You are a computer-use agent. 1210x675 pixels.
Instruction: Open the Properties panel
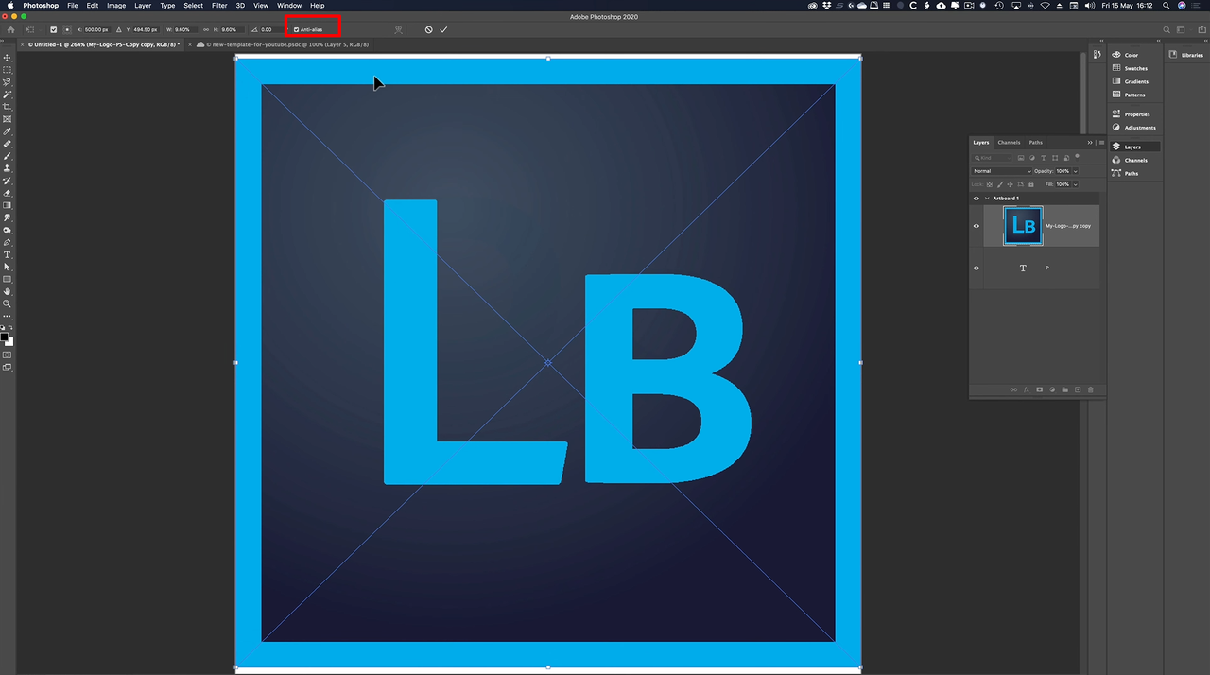1135,114
